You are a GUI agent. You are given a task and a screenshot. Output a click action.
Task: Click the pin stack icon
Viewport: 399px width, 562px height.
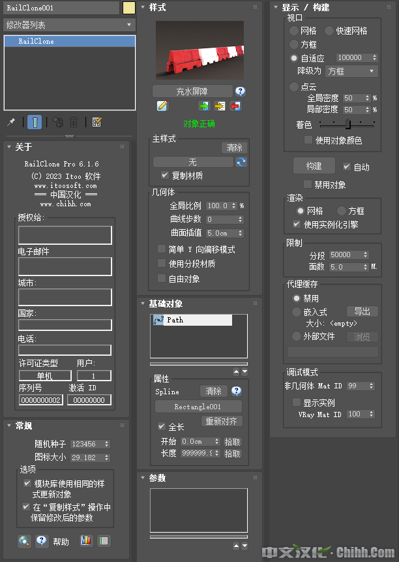coord(11,122)
